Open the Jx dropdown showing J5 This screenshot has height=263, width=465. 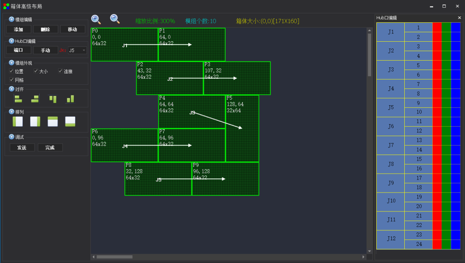tap(77, 50)
